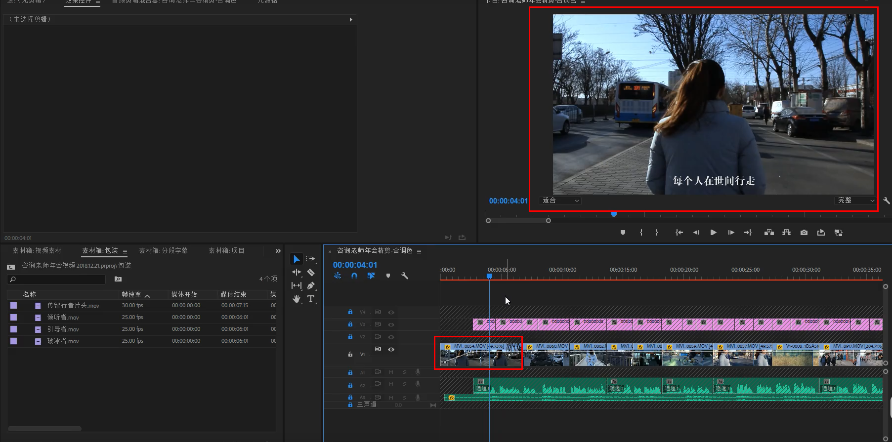The height and width of the screenshot is (442, 892).
Task: Click label color swatch of 倾听者.mov
Action: 13,318
